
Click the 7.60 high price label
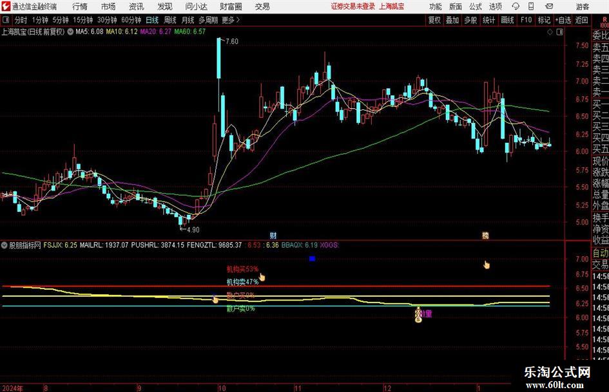coord(232,41)
